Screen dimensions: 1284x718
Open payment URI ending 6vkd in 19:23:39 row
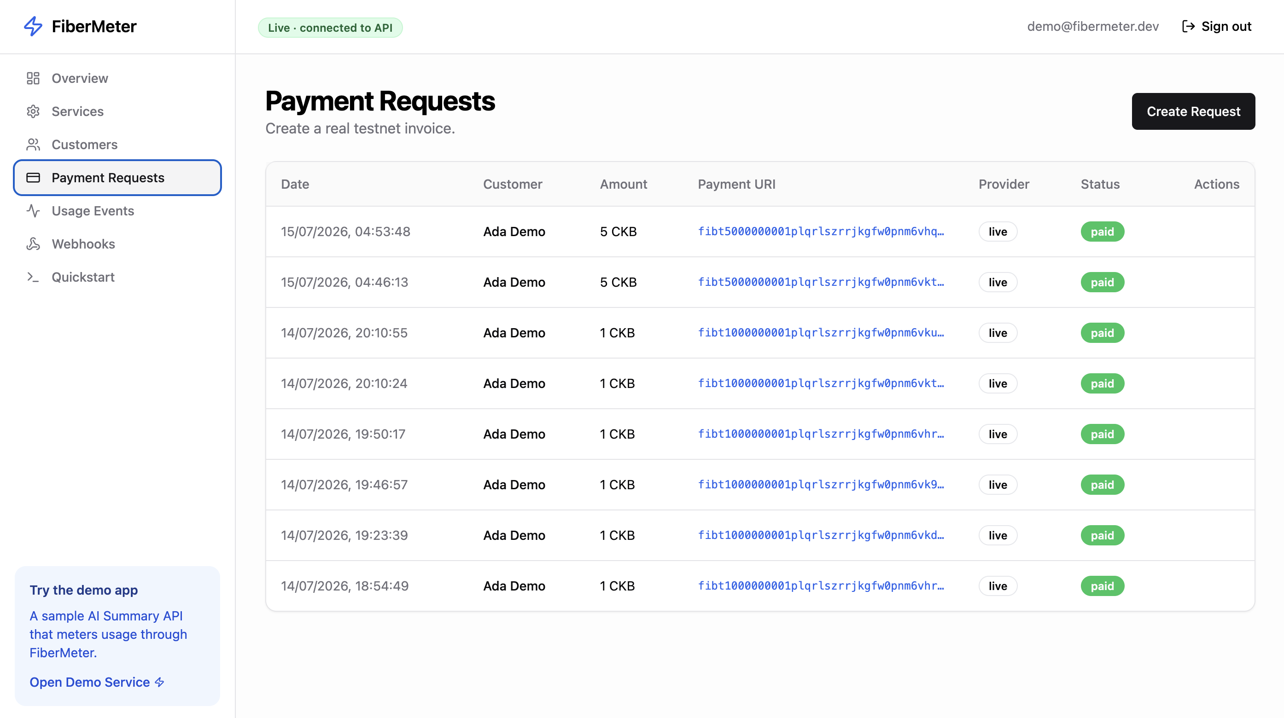pos(820,535)
